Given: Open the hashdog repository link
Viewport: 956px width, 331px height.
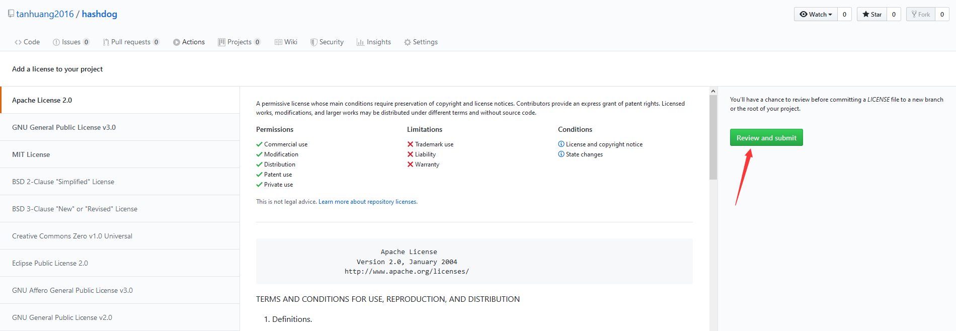Looking at the screenshot, I should pos(100,14).
